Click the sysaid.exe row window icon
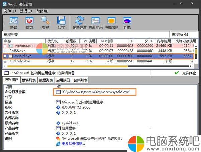201x152 pixels. coord(11,56)
